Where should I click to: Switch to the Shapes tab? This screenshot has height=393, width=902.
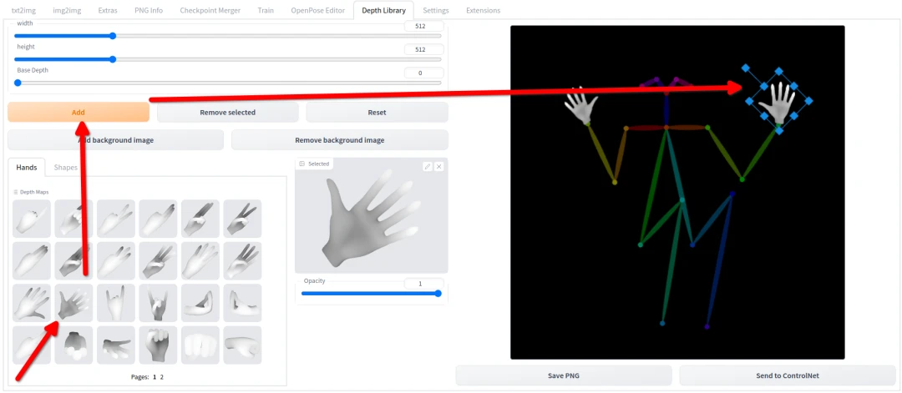66,168
